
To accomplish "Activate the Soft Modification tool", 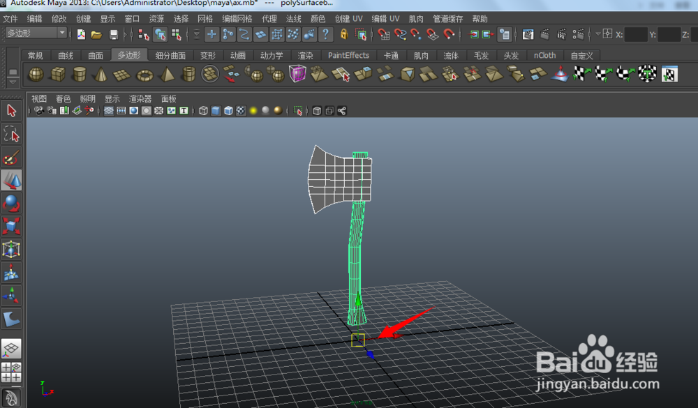I will point(11,272).
